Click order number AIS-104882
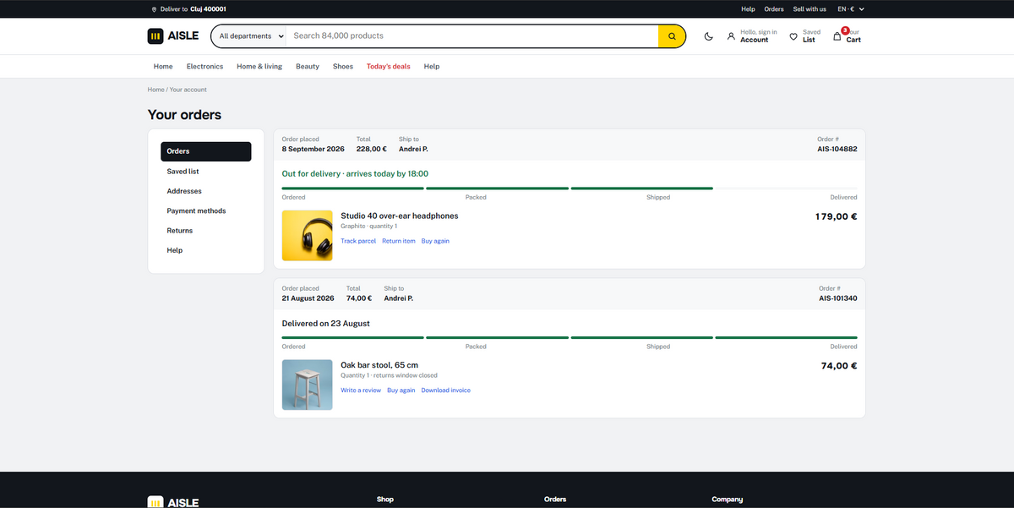The height and width of the screenshot is (508, 1014). [837, 149]
